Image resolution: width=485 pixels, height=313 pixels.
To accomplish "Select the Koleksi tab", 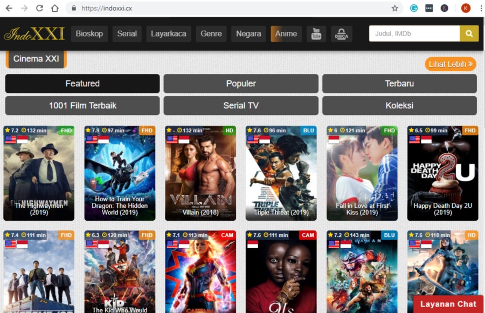I will [399, 106].
